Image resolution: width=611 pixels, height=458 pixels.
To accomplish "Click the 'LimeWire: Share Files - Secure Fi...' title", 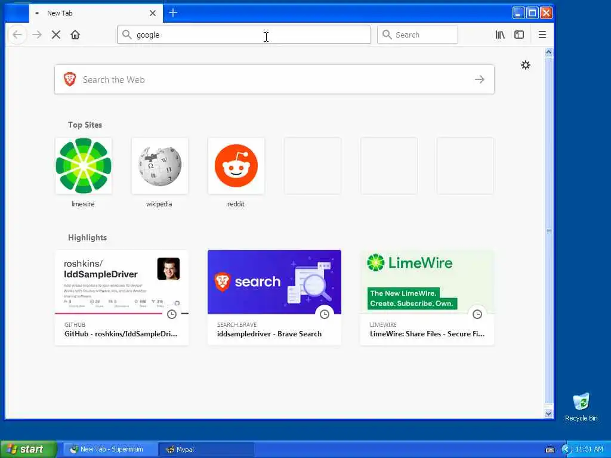I will pos(427,334).
